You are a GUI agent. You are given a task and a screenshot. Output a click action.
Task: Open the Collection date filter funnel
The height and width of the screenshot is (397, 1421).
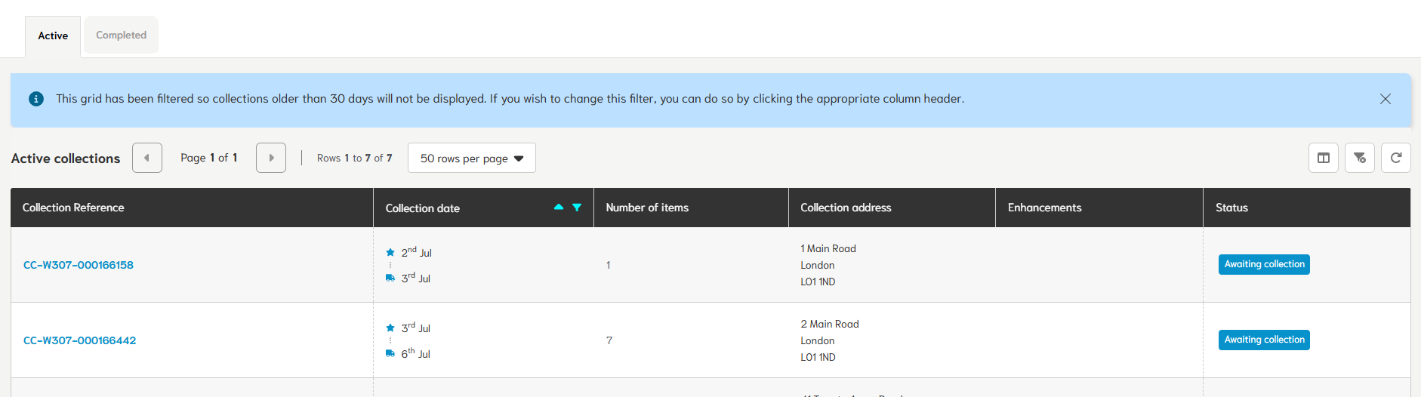click(x=577, y=208)
